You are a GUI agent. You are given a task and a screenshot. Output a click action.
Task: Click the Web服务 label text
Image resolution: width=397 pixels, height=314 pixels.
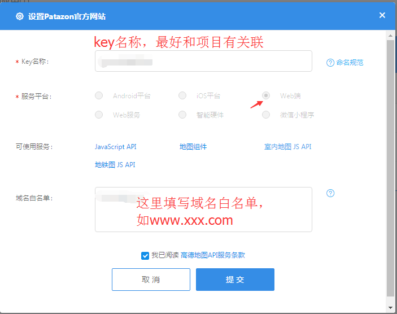[x=126, y=115]
